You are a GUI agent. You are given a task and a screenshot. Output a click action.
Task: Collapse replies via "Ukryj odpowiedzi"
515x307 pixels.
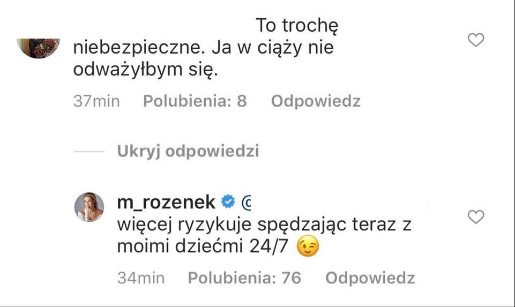pyautogui.click(x=188, y=152)
